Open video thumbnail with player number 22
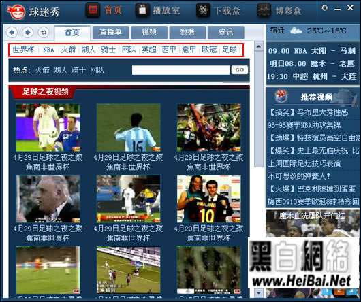This screenshot has height=302, width=361. pos(48,128)
